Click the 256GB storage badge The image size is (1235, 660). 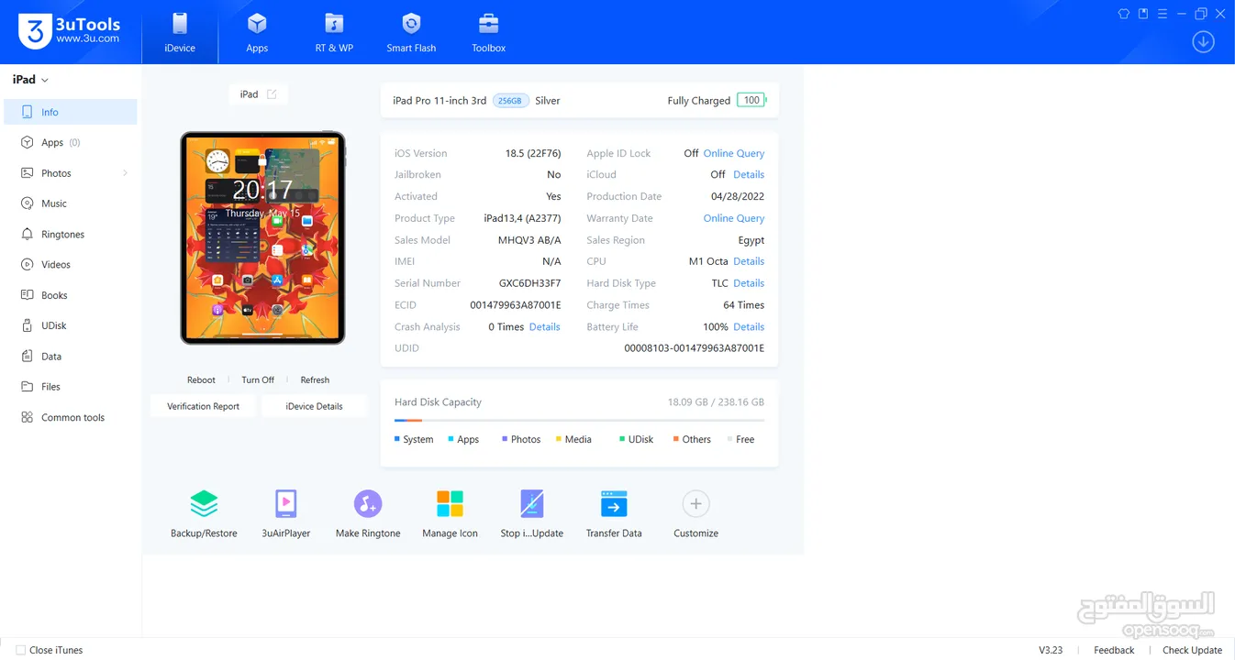coord(510,101)
